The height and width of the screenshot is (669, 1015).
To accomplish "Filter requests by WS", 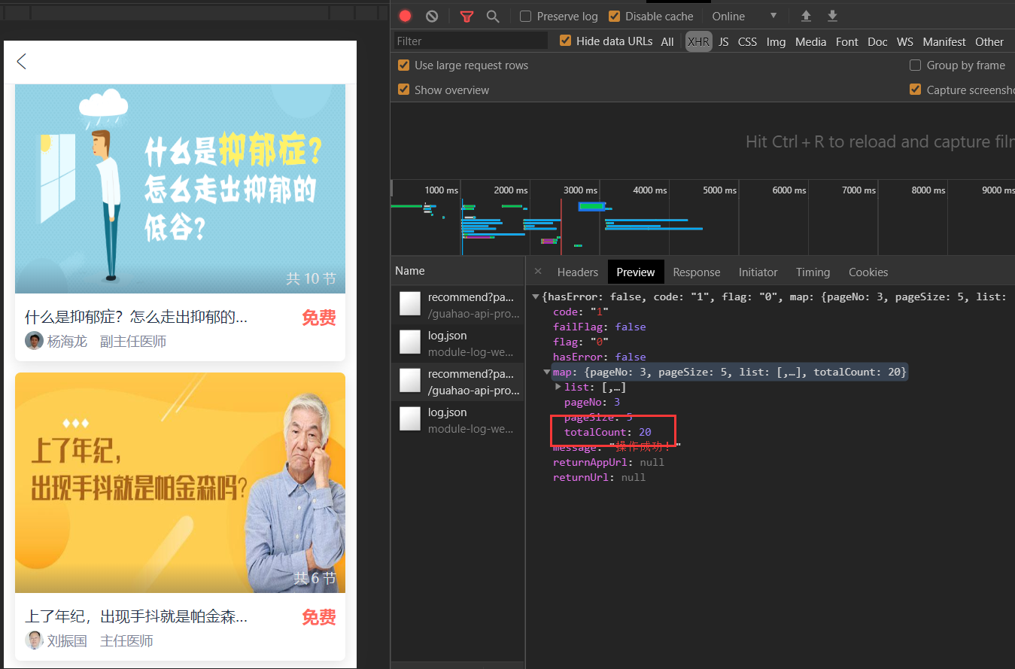I will click(905, 41).
